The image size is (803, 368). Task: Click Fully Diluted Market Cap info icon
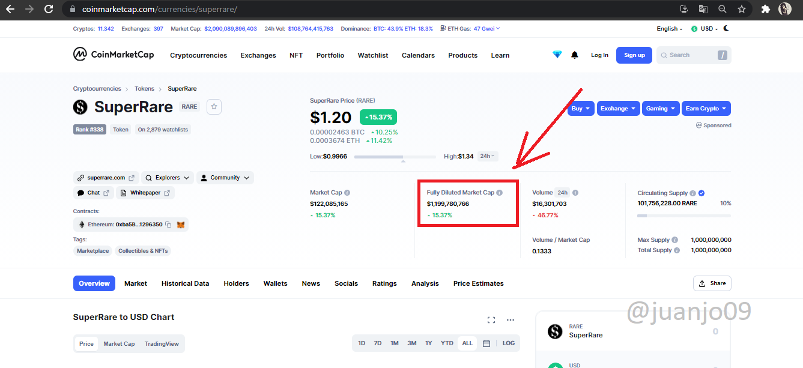click(x=500, y=193)
